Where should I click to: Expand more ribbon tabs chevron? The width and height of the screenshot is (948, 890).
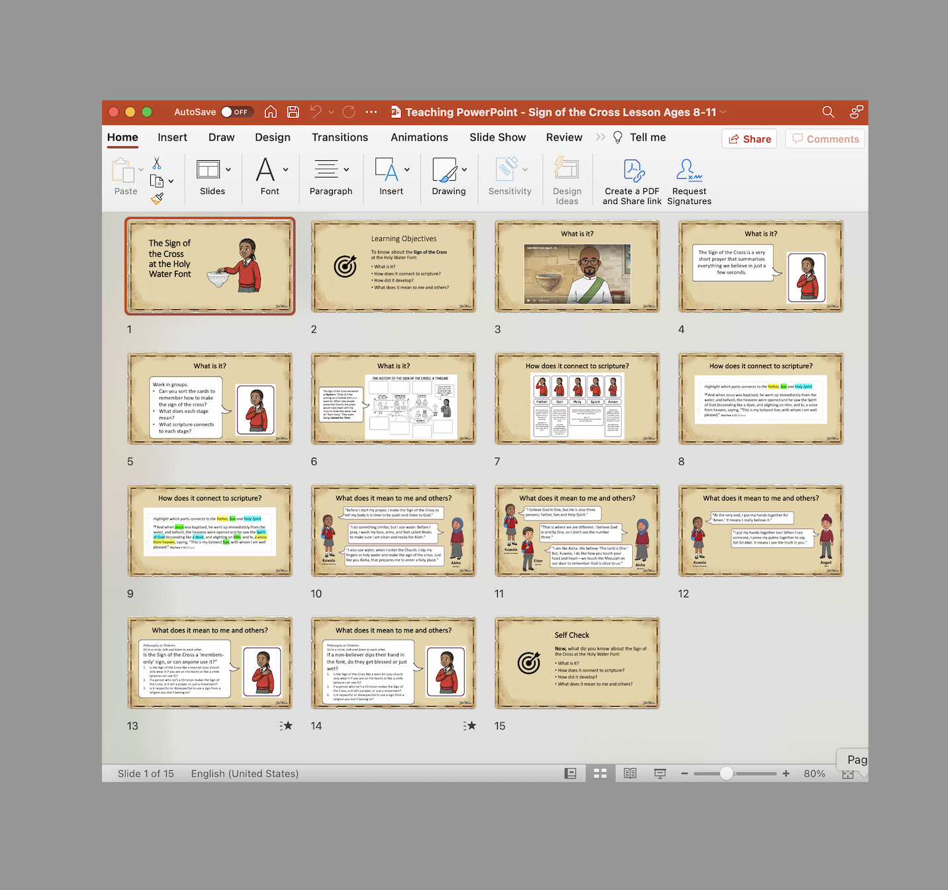600,137
